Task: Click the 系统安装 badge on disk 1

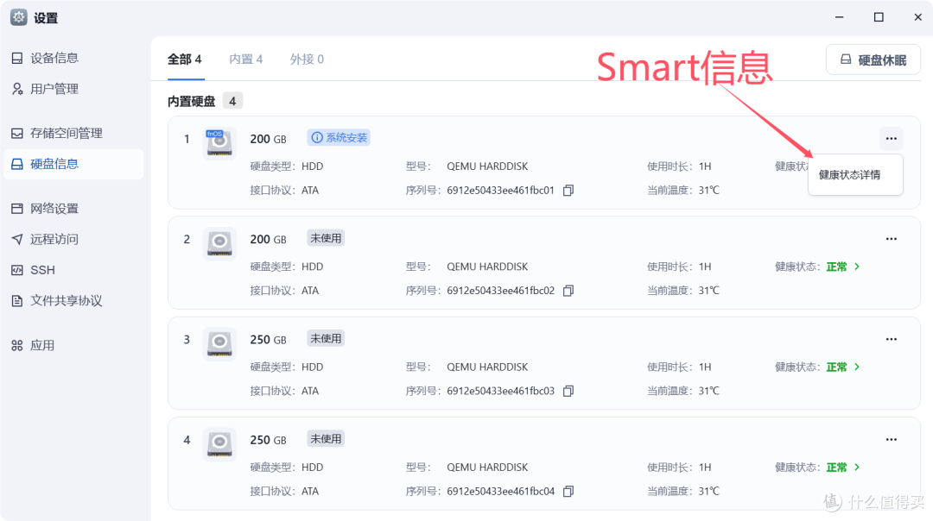Action: tap(339, 137)
